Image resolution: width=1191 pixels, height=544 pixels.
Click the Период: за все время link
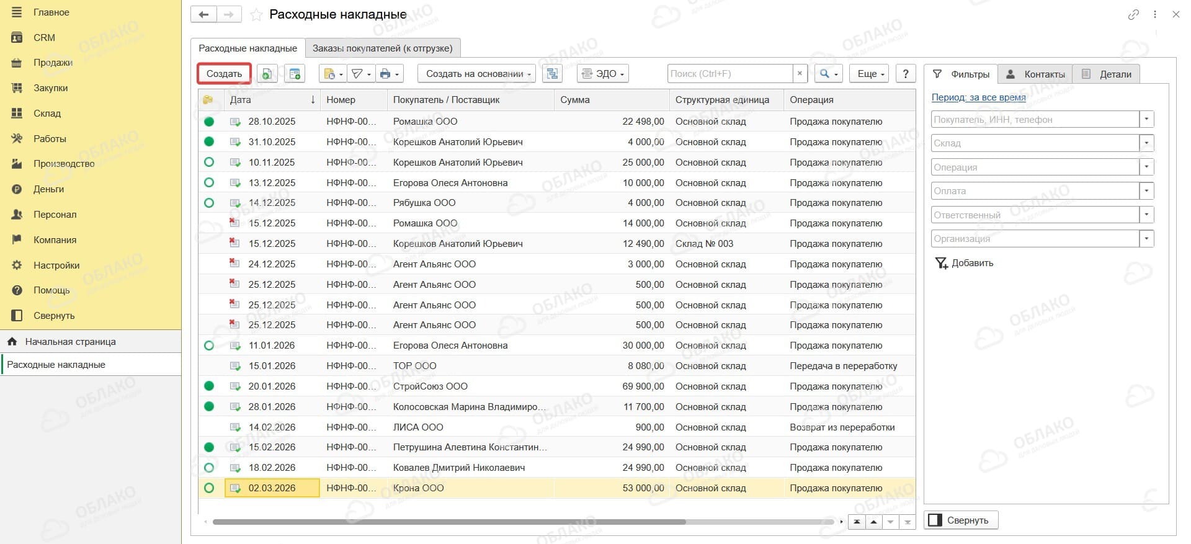pyautogui.click(x=978, y=97)
